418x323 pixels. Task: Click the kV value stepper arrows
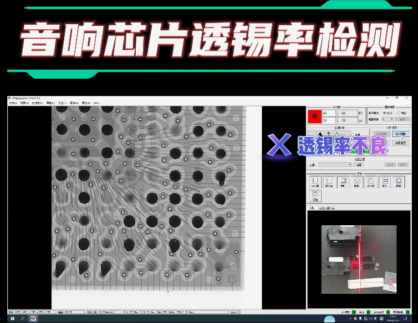click(337, 113)
